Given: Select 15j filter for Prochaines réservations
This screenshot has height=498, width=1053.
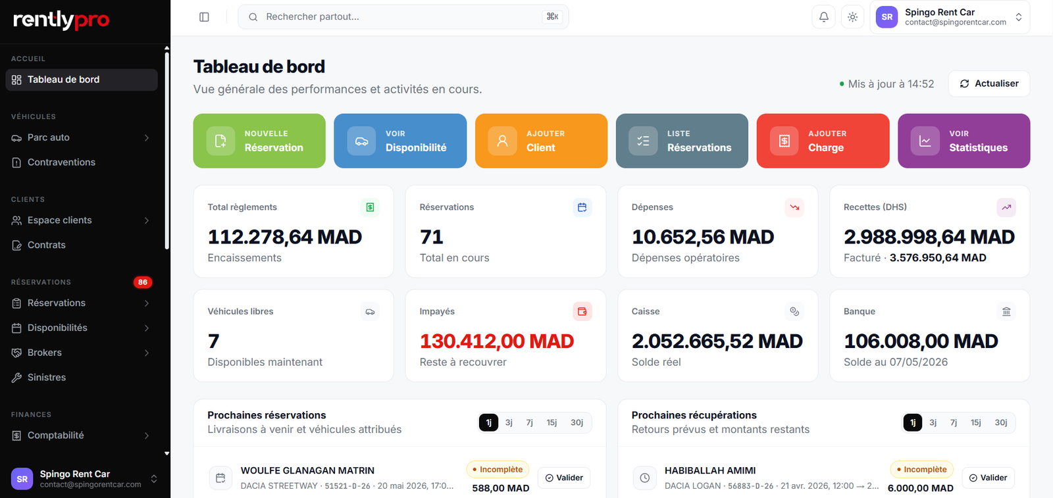Looking at the screenshot, I should (x=552, y=422).
